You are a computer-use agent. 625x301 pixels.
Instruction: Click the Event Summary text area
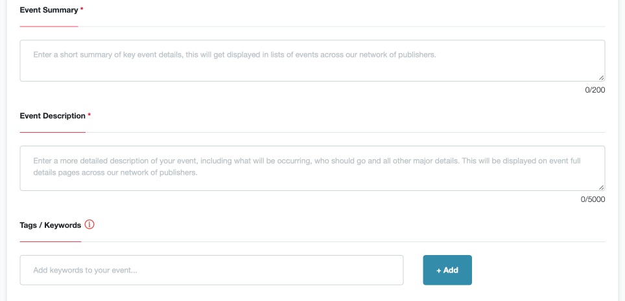click(x=312, y=60)
